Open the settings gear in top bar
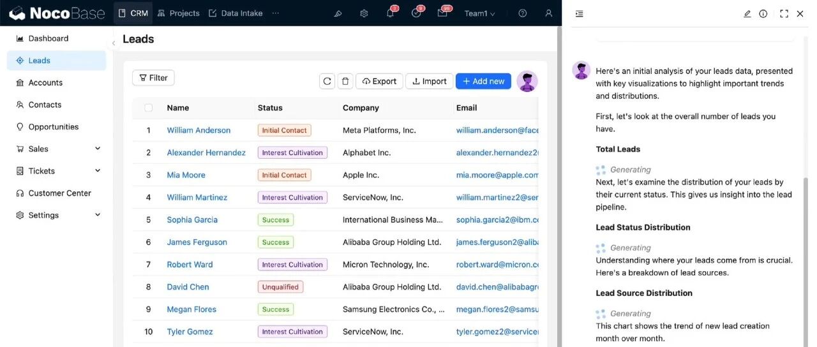Viewport: 817px width, 347px height. (364, 13)
